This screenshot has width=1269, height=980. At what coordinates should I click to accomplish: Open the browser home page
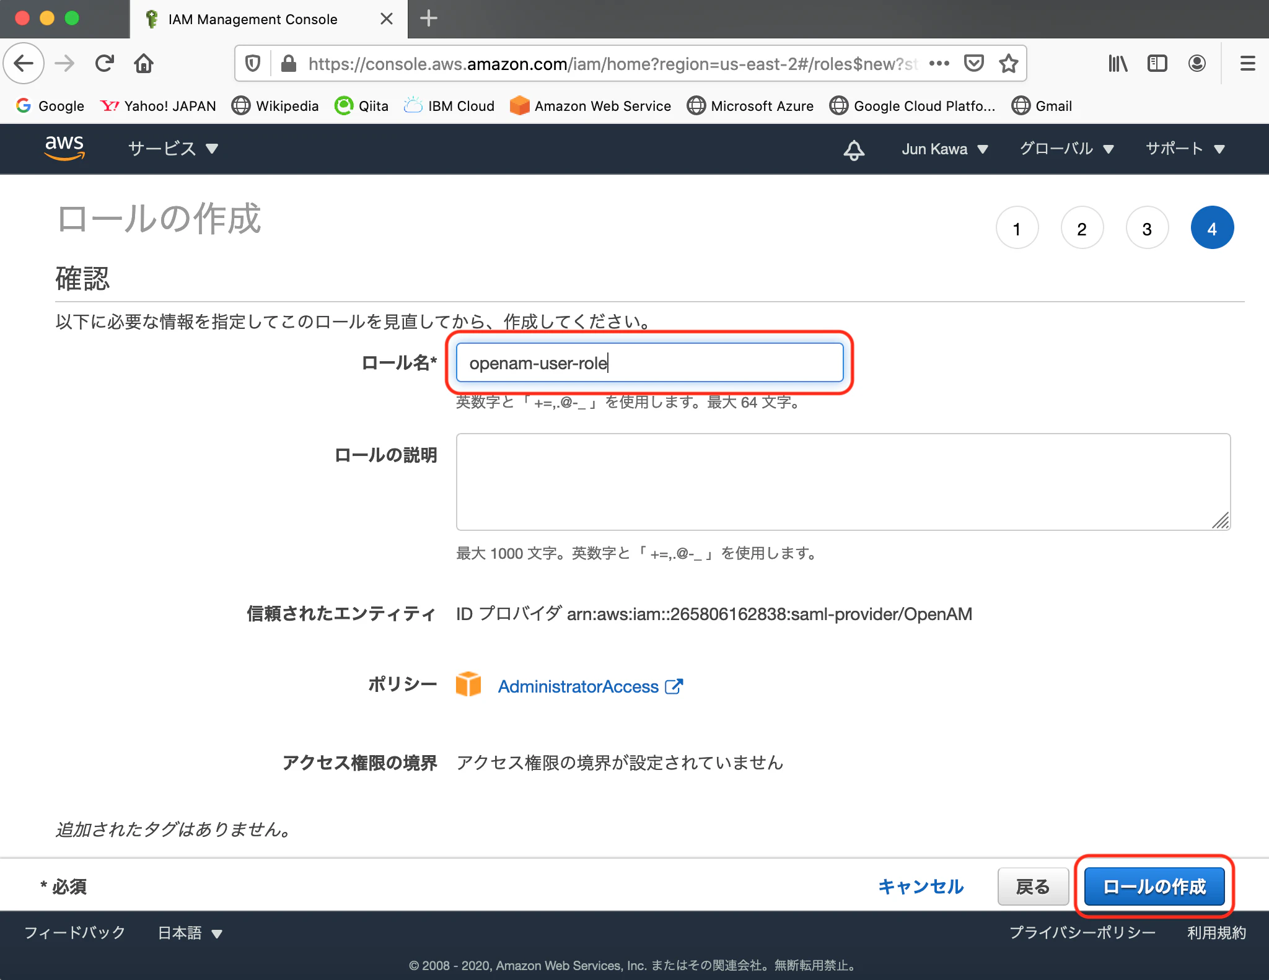tap(144, 63)
